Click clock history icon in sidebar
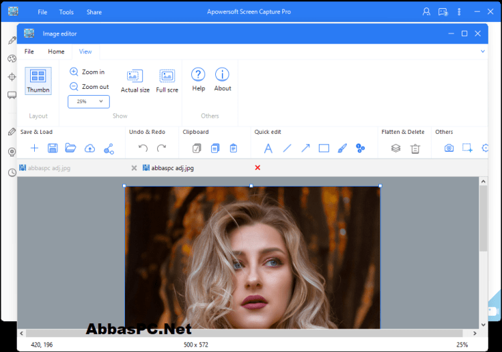The image size is (502, 352). (12, 173)
